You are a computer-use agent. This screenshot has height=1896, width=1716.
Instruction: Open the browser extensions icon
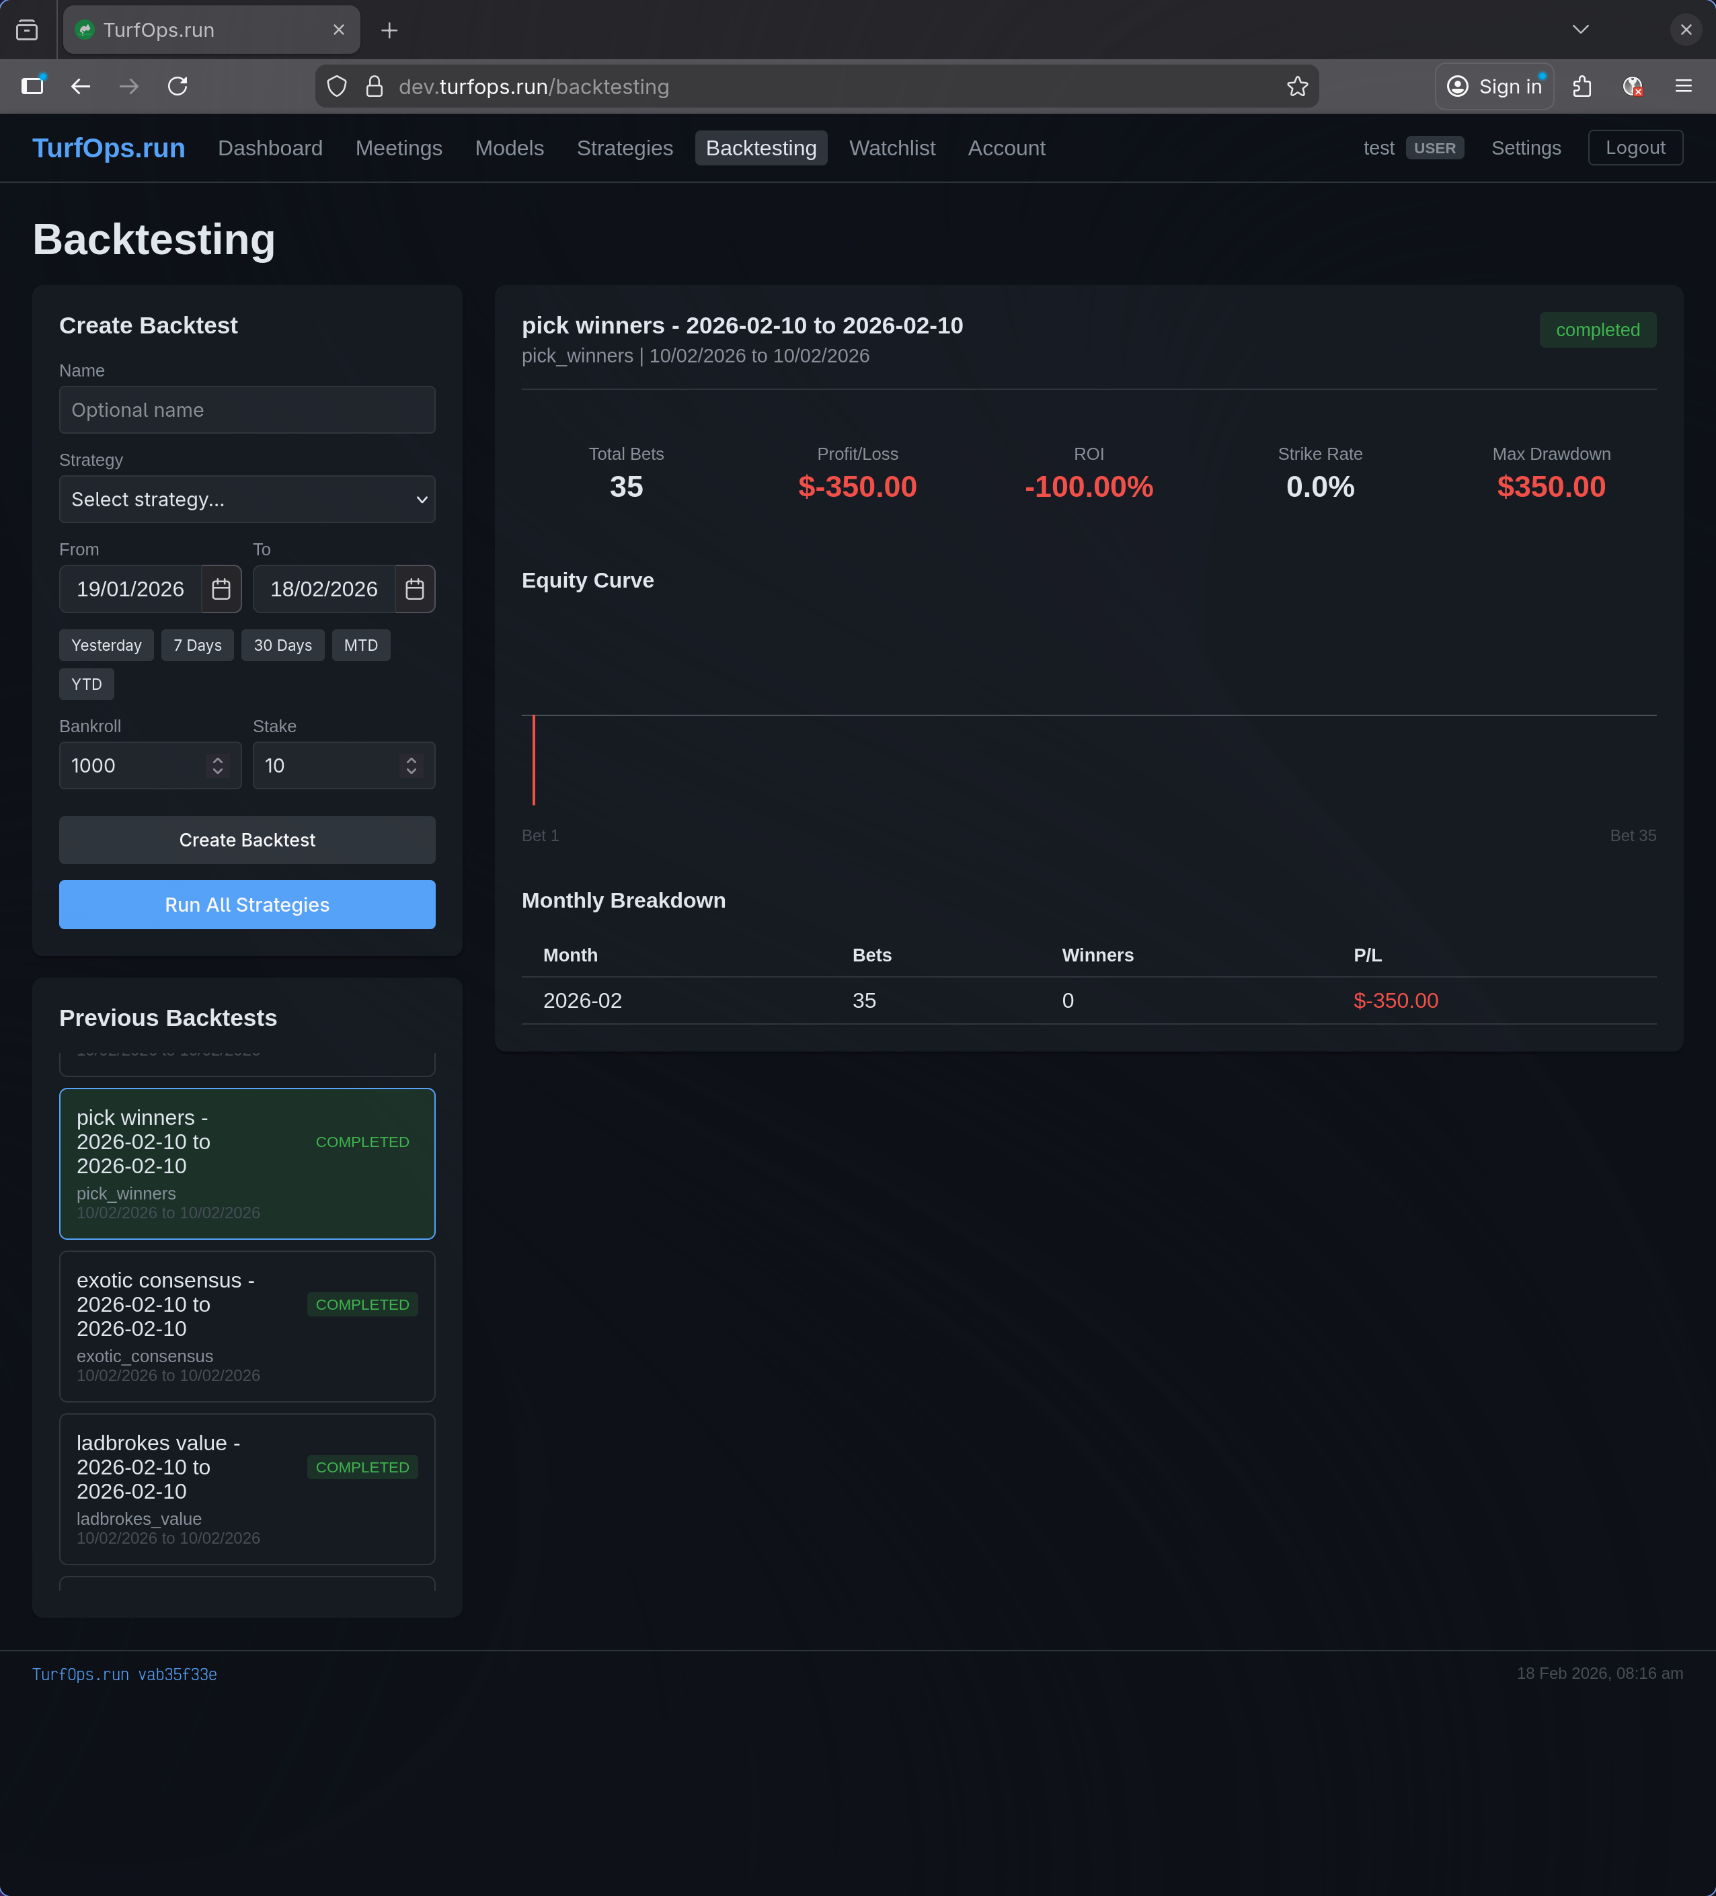tap(1581, 85)
